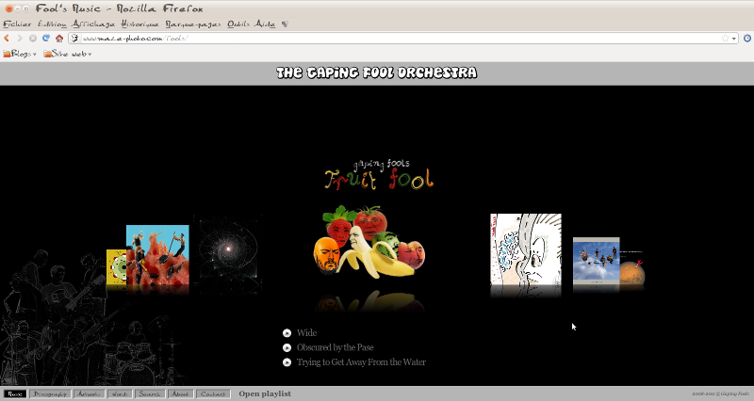Open the Discography tab in bottom bar

tap(49, 394)
